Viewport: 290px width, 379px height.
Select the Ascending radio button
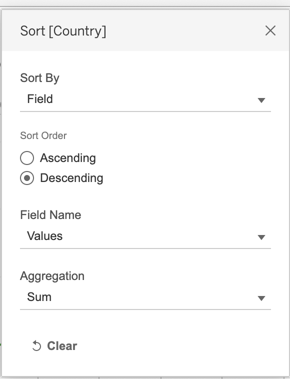27,158
